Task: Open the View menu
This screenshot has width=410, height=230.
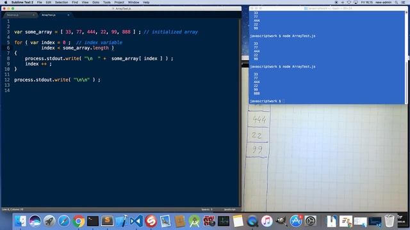Action: [x=85, y=3]
